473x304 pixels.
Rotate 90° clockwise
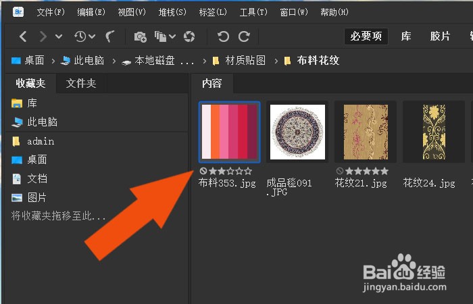tap(244, 36)
